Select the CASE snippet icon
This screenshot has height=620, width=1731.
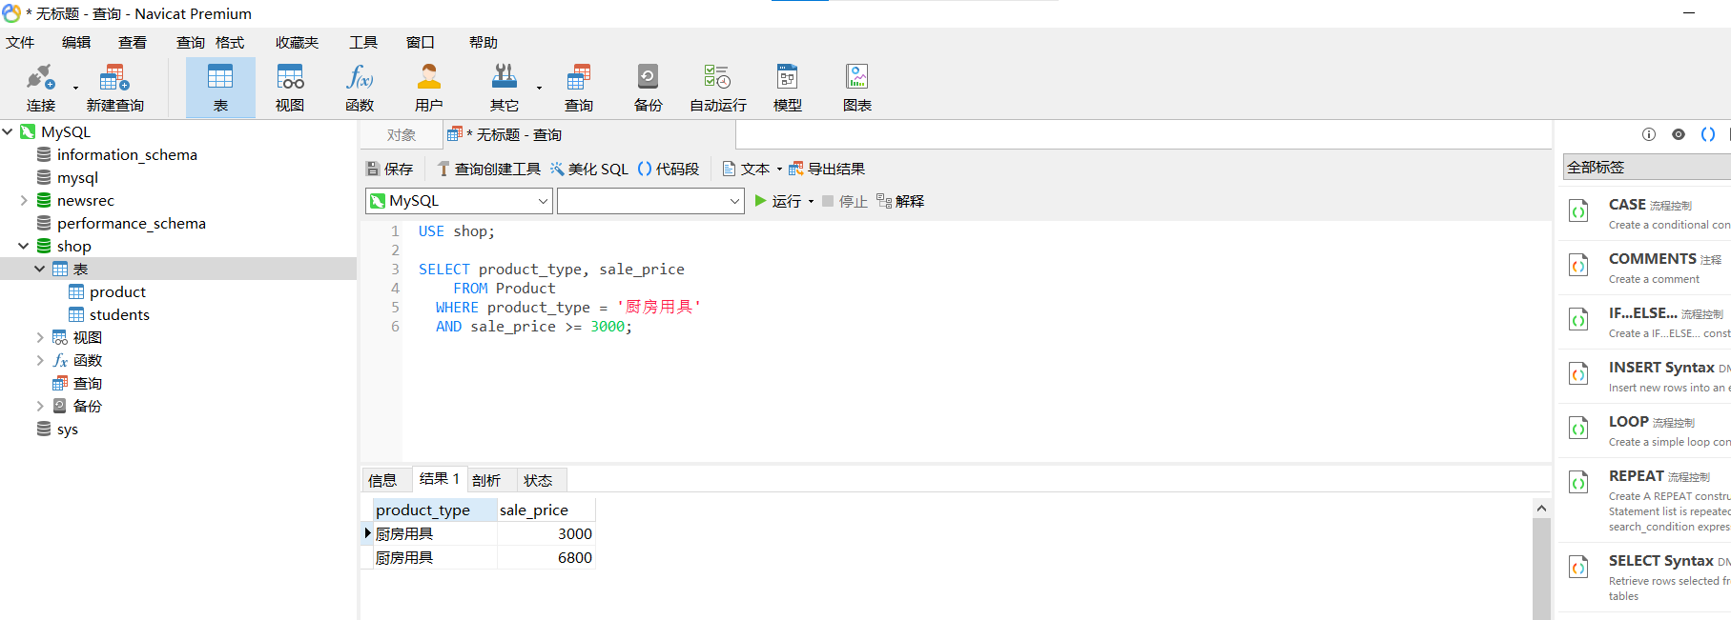[x=1579, y=211]
